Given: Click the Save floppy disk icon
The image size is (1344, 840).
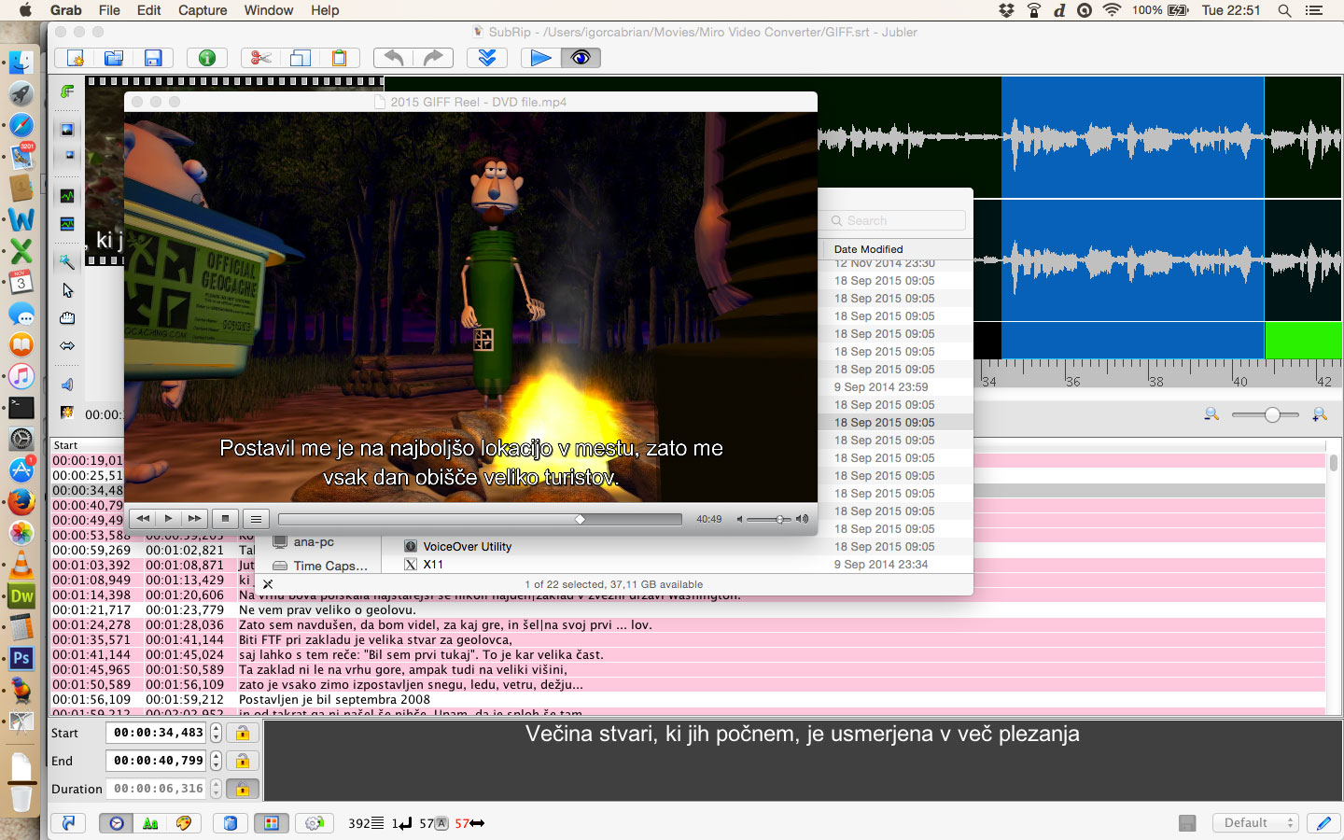Looking at the screenshot, I should point(153,58).
